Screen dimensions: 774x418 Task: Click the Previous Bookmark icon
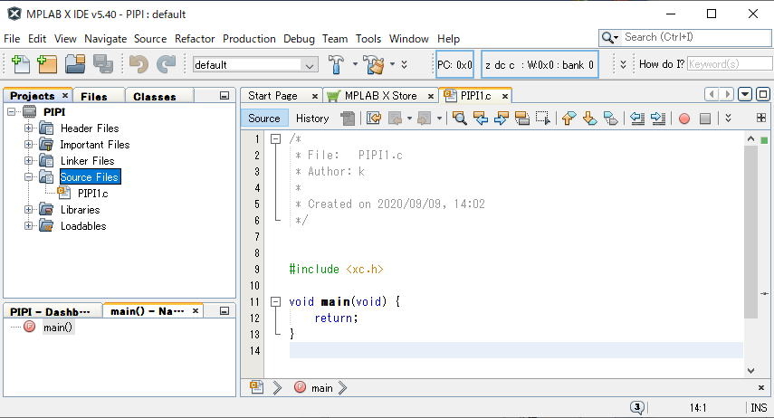point(569,119)
